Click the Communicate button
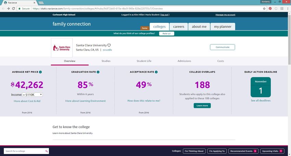Image resolution: width=291 pixels, height=156 pixels. (223, 47)
